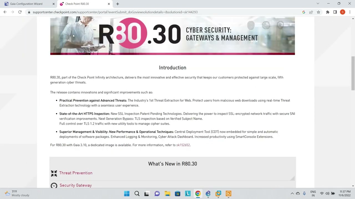The height and width of the screenshot is (199, 355).
Task: Click the page vertical scrollbar thumb
Action: tap(353, 73)
